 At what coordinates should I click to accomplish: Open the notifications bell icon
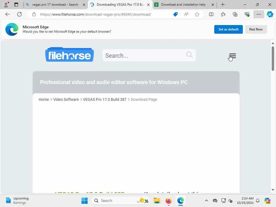tap(258, 201)
